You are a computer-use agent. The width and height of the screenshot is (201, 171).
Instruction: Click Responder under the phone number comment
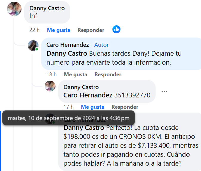coord(125,107)
